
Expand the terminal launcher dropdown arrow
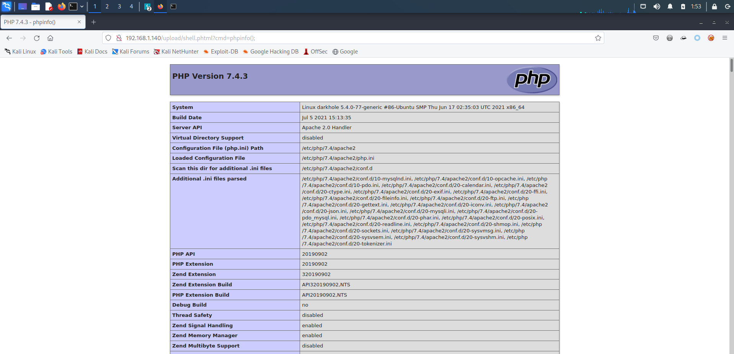pyautogui.click(x=82, y=6)
